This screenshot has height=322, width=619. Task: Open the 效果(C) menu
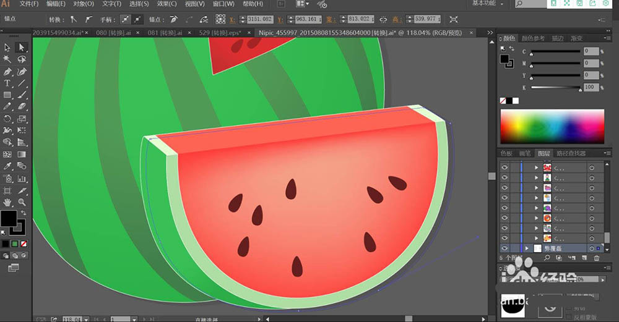167,4
